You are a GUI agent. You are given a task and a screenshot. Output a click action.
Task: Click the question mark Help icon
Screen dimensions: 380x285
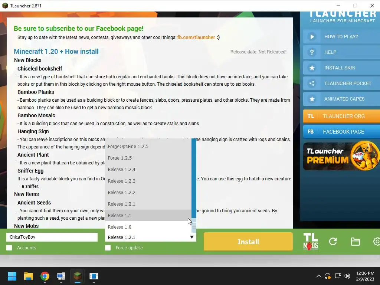pyautogui.click(x=312, y=52)
